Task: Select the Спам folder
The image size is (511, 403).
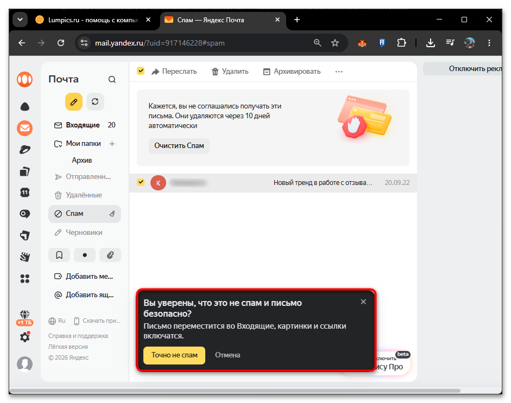Action: click(x=85, y=214)
